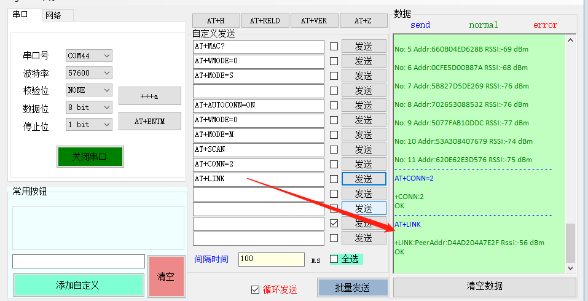Open the 校验位 NONE dropdown
588x301 pixels.
click(89, 90)
